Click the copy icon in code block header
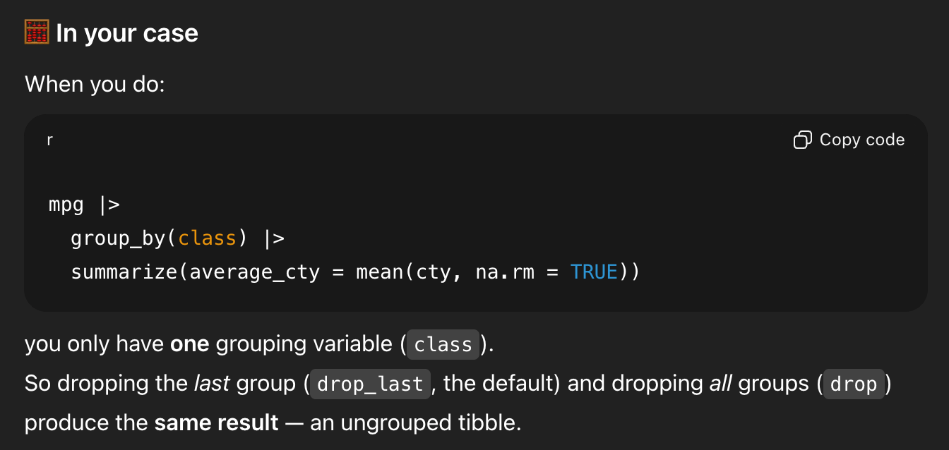The width and height of the screenshot is (949, 450). tap(803, 140)
